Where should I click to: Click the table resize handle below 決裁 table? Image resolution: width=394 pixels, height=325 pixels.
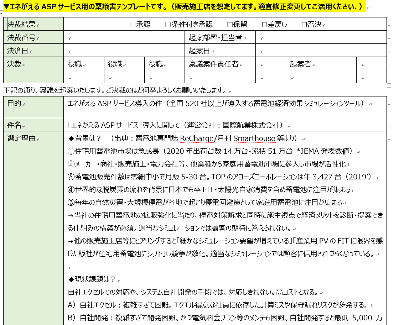[x=389, y=85]
